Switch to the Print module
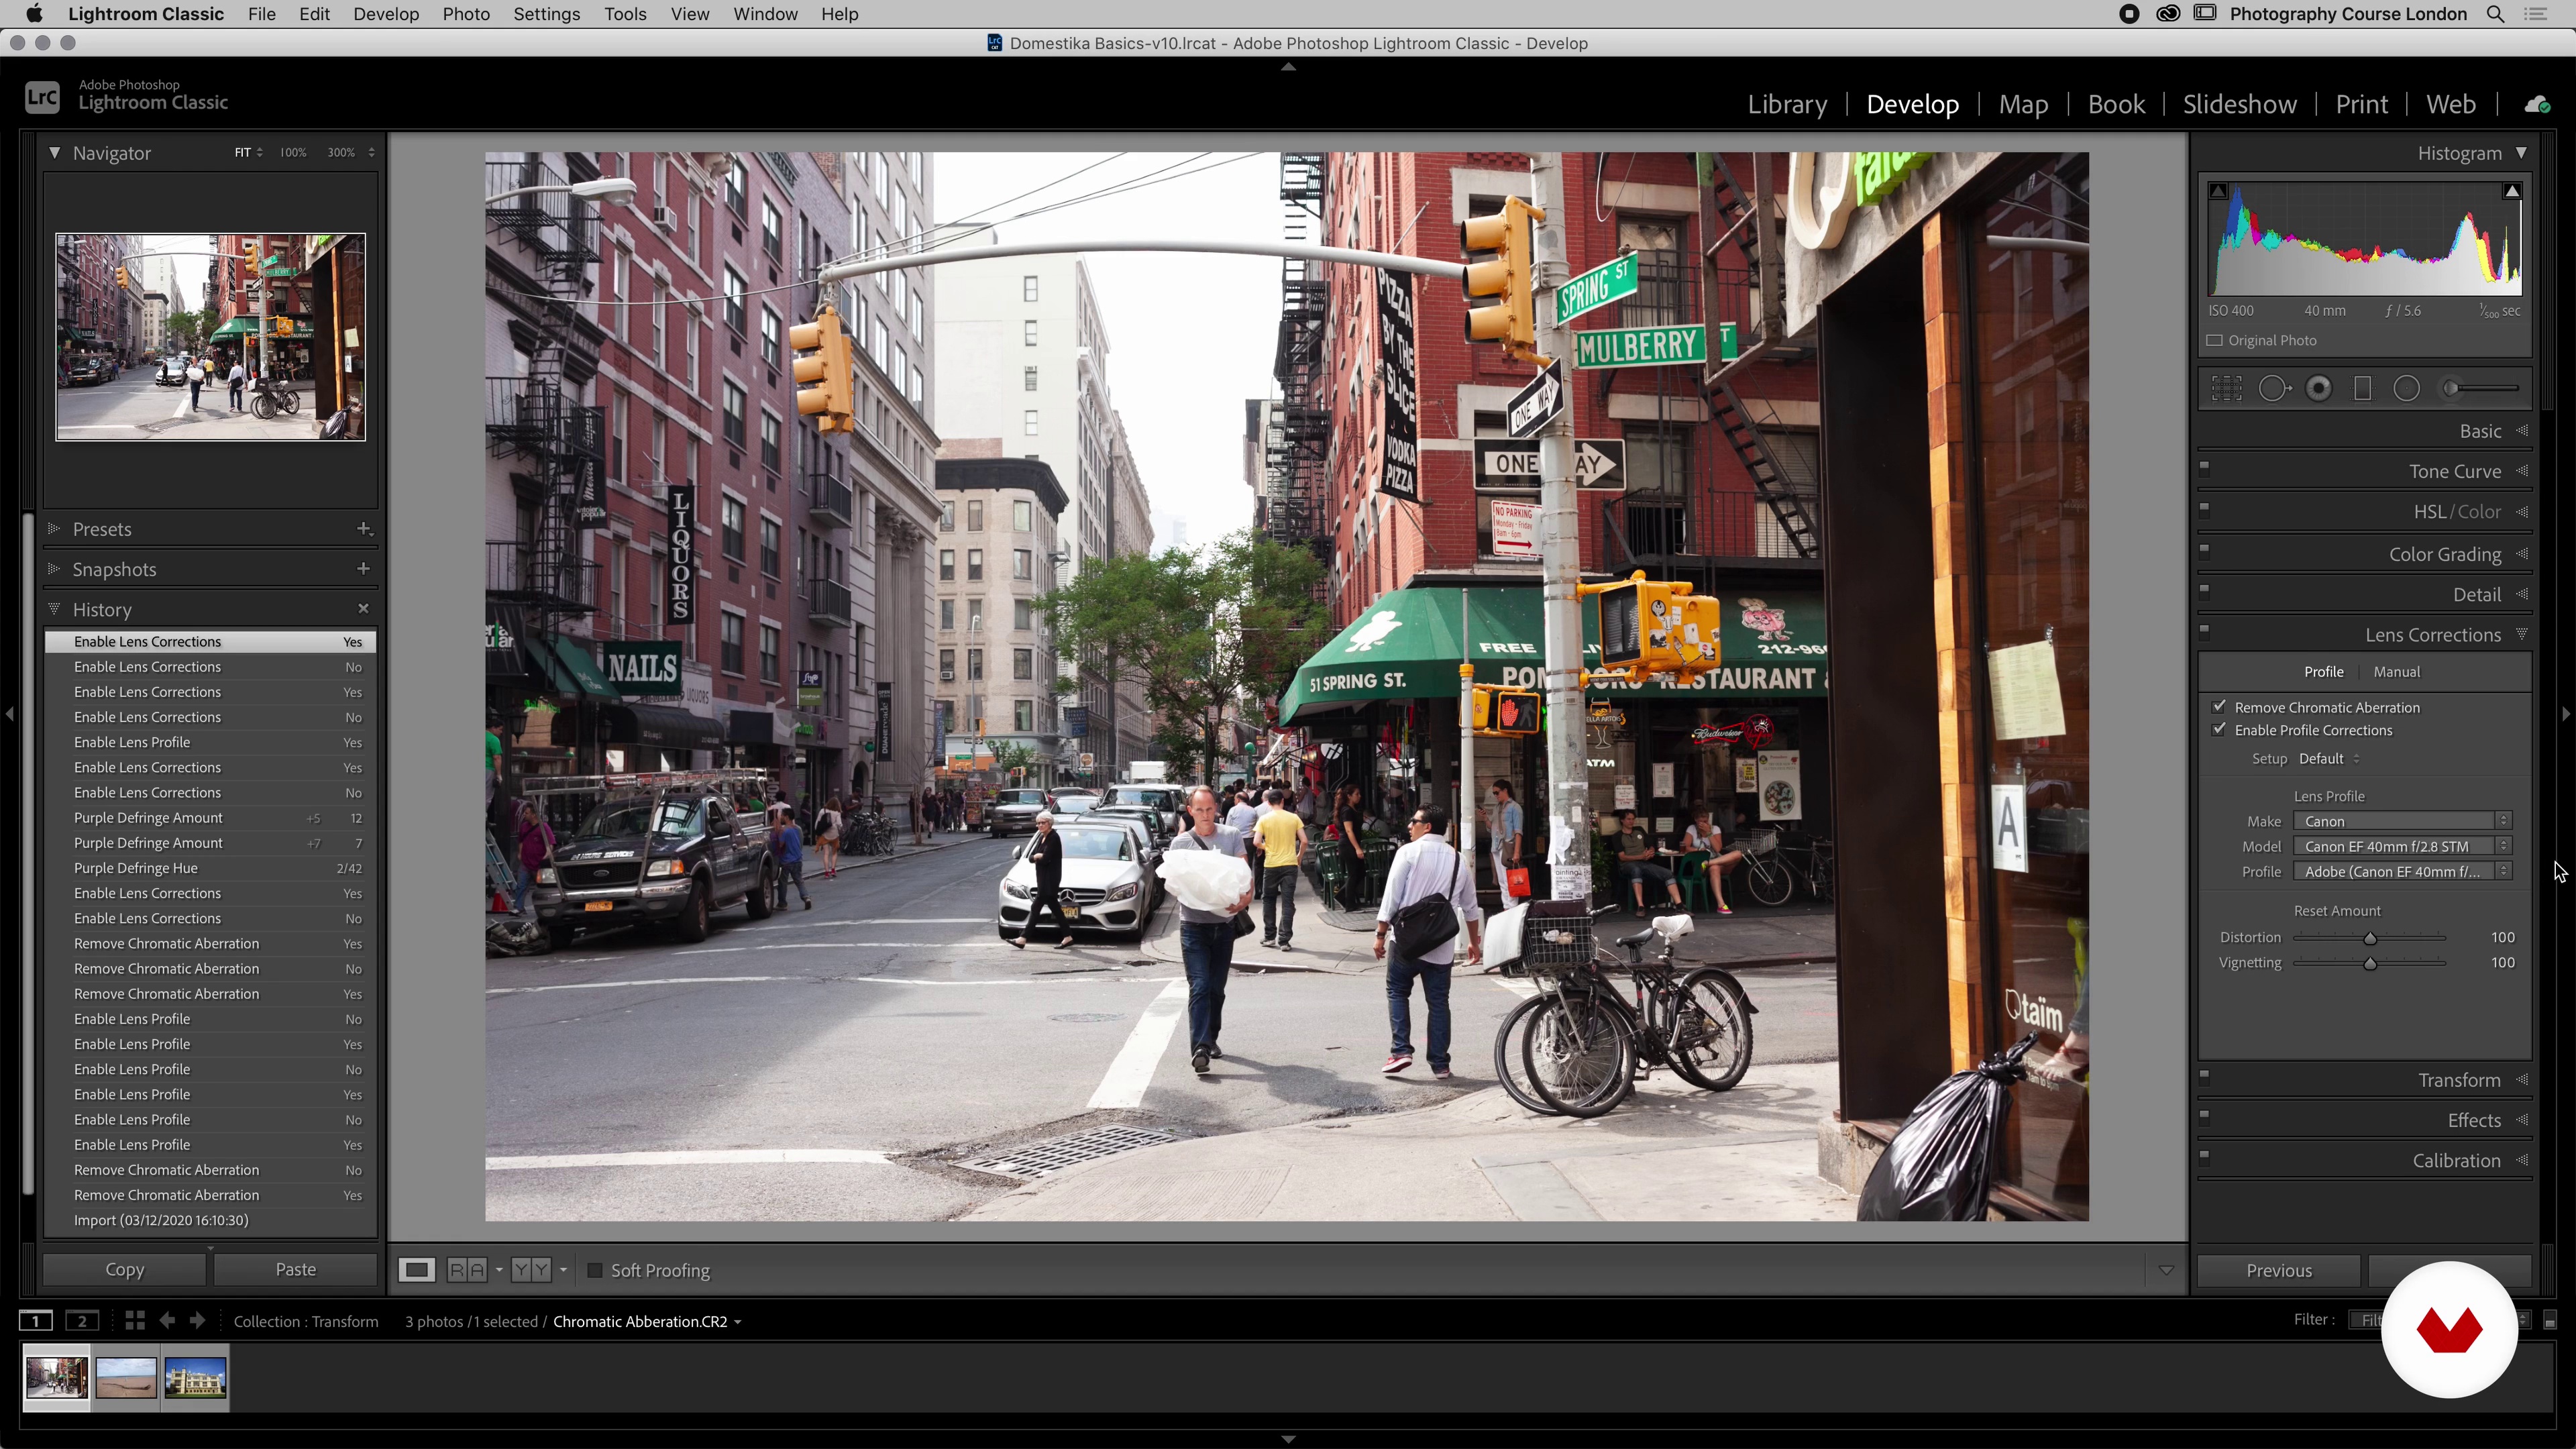 click(x=2361, y=104)
